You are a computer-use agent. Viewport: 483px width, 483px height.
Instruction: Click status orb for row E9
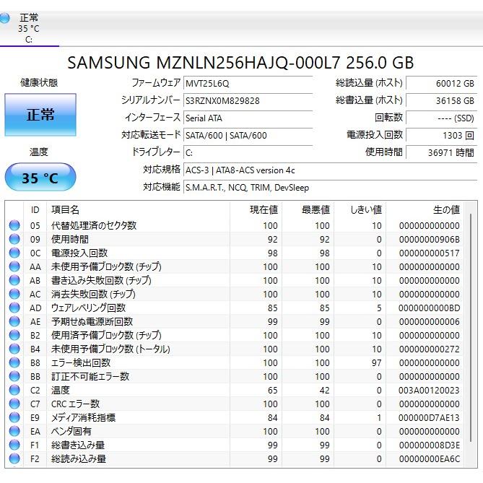point(14,417)
